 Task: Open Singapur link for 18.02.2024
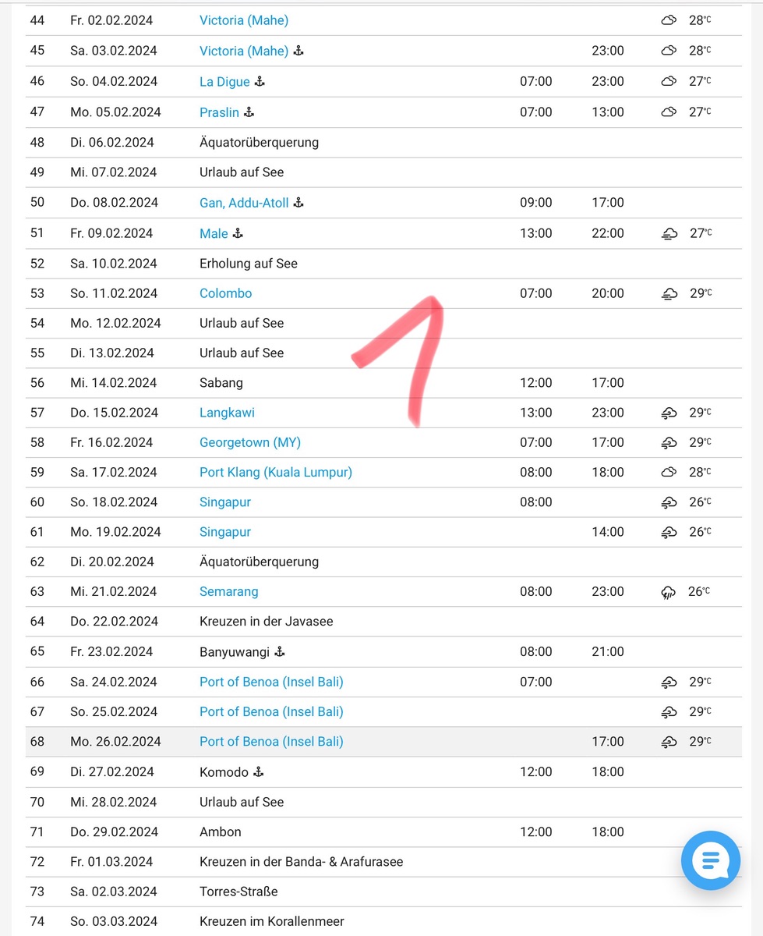(x=224, y=502)
